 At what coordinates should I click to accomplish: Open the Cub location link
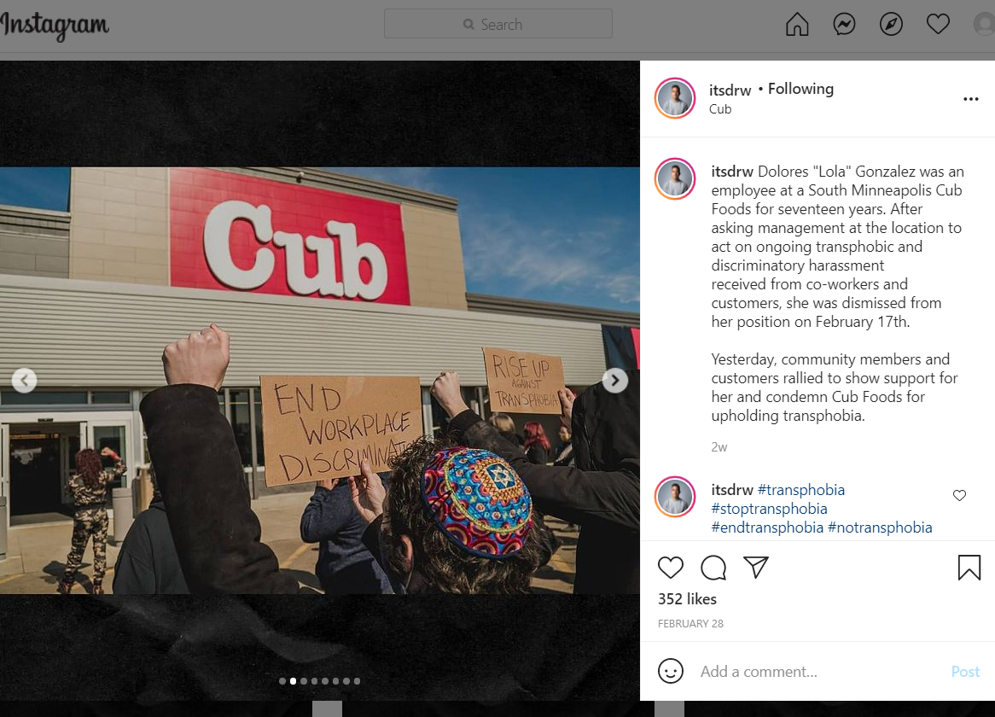click(720, 109)
